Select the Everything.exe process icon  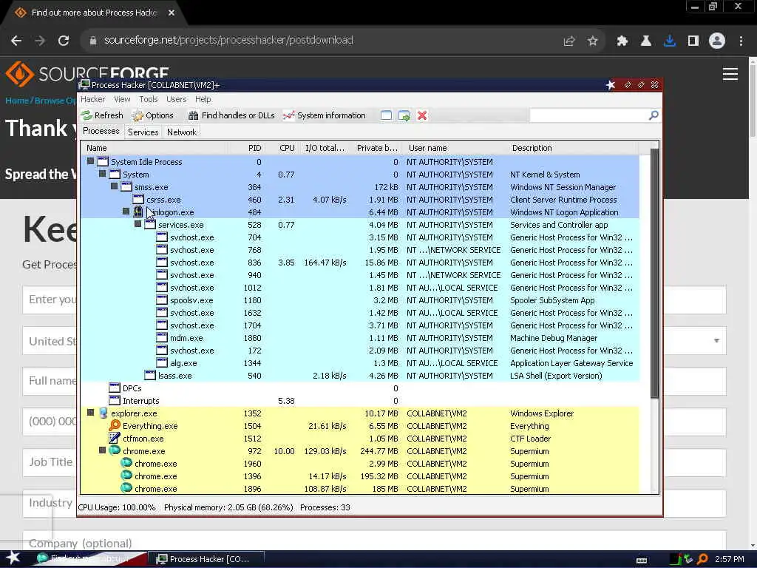(115, 425)
